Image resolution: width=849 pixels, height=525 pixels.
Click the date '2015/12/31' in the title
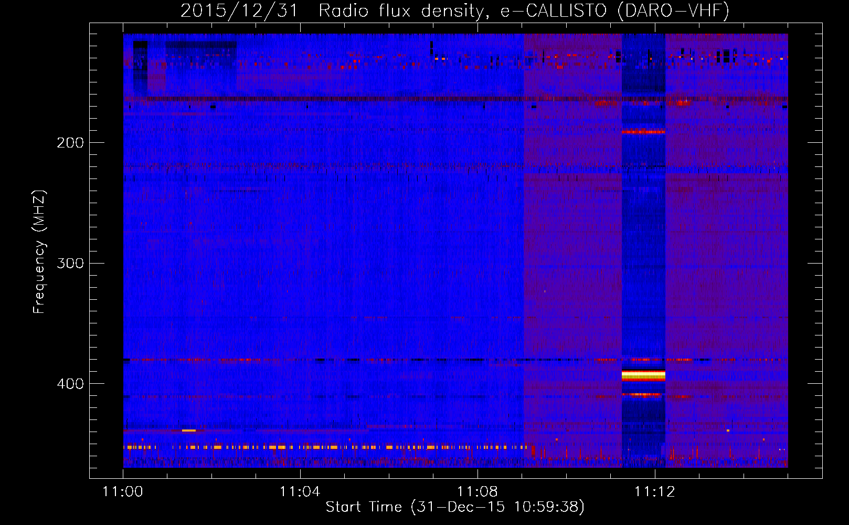pos(239,10)
